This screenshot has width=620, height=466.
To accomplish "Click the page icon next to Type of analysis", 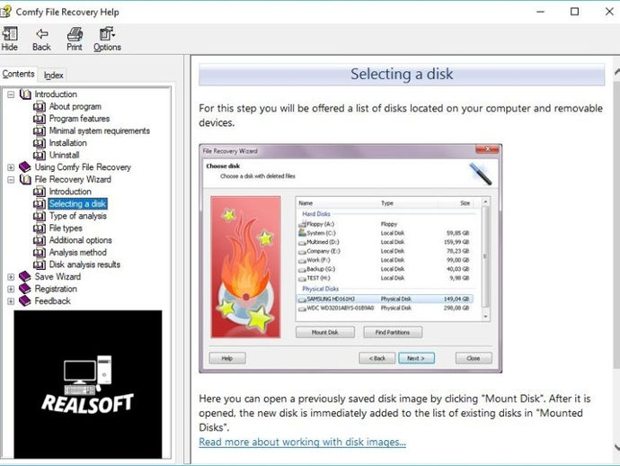I will coord(40,216).
